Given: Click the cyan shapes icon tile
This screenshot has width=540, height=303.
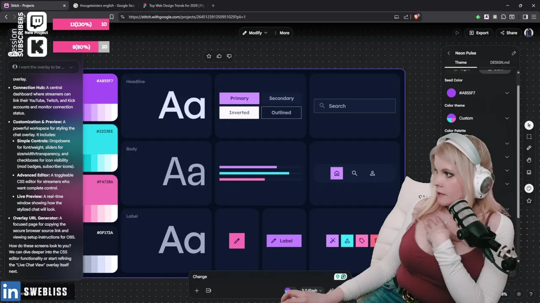Looking at the screenshot, I should point(347,241).
